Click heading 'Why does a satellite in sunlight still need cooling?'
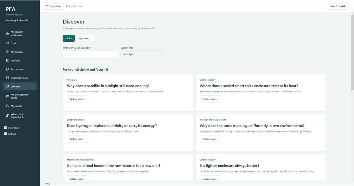The height and width of the screenshot is (186, 354). (x=108, y=86)
